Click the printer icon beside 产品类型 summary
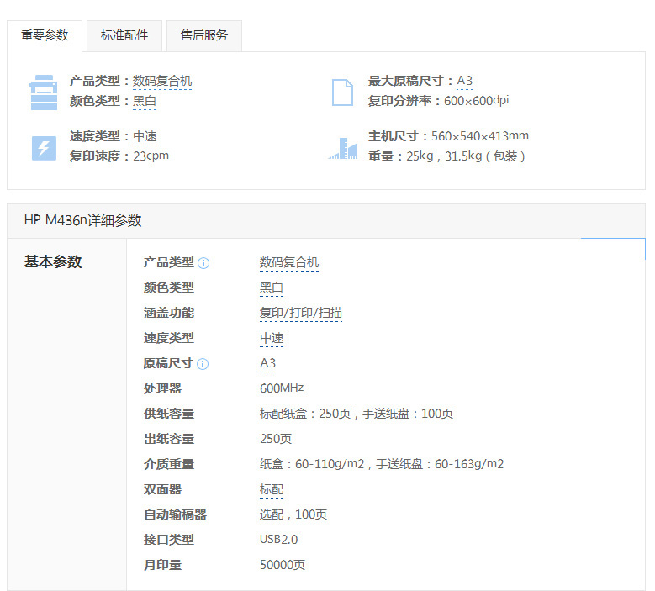Screen dimensions: 655x591 pos(44,92)
